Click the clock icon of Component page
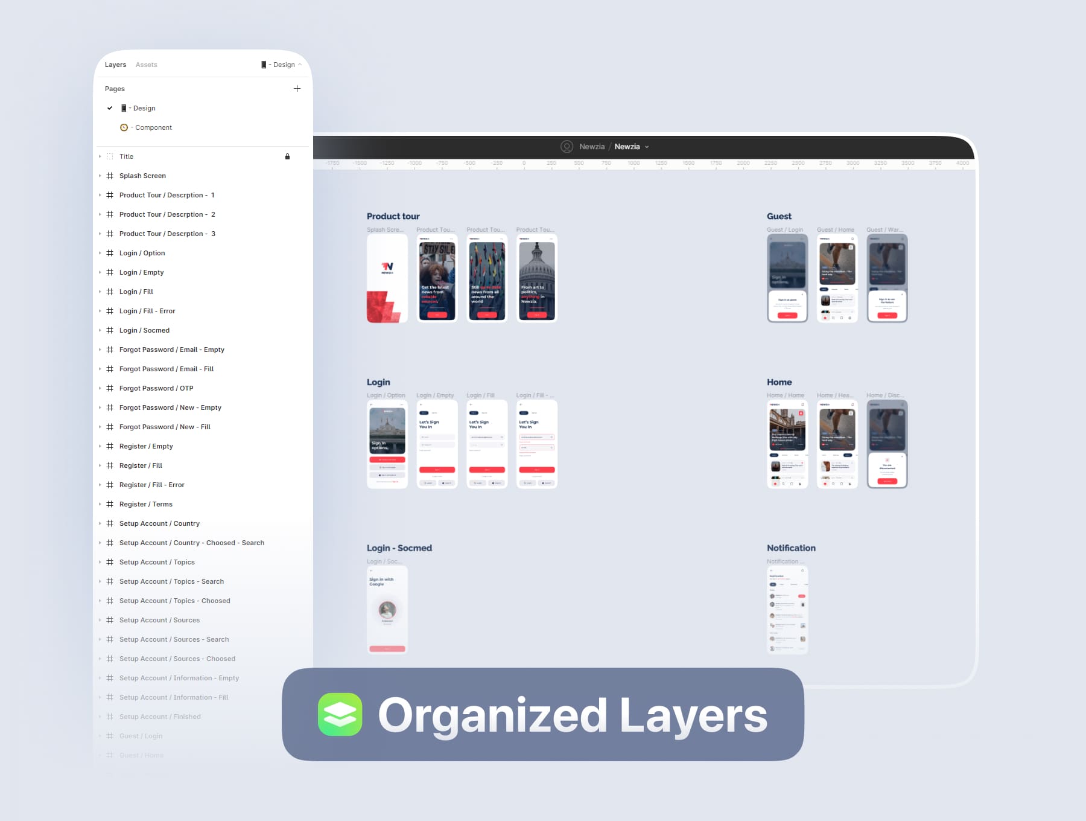This screenshot has height=821, width=1086. pos(124,127)
